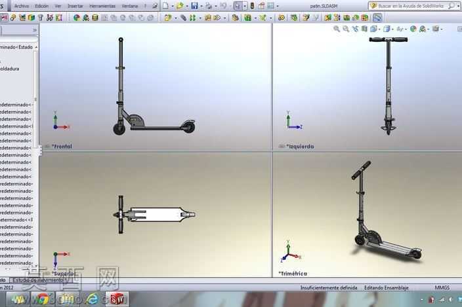Open the Edición menu
The height and width of the screenshot is (307, 462).
tap(41, 6)
